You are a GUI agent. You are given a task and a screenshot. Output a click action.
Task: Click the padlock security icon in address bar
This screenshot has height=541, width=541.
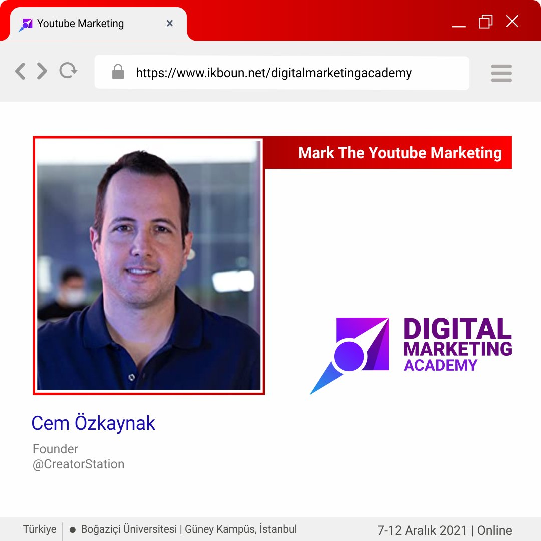pos(118,73)
